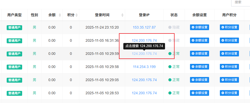
Task: Open 余额设置 for the 10:29:05 login row
Action: 200,80
